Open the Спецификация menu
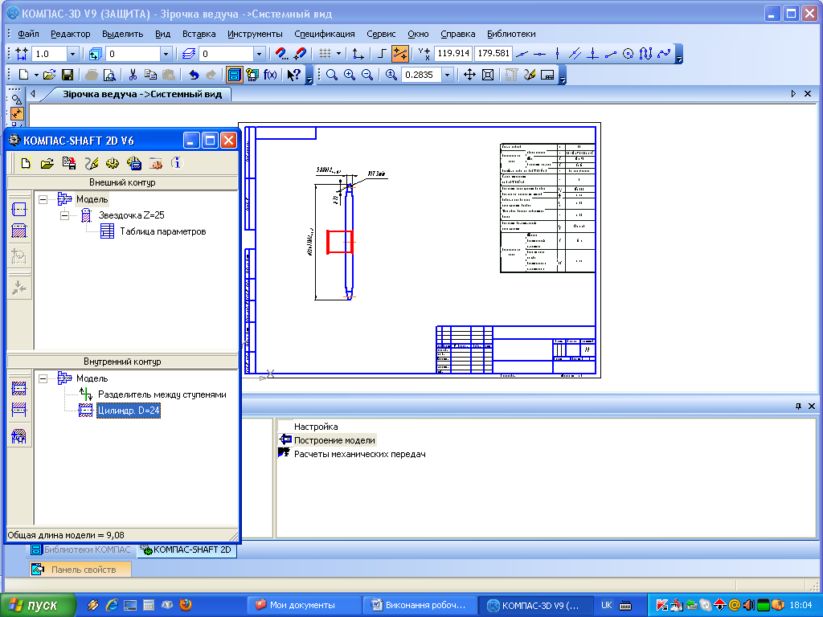 325,34
